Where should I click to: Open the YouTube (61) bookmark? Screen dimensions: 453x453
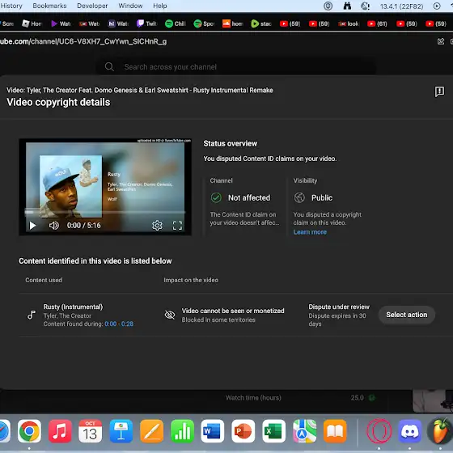coord(377,23)
